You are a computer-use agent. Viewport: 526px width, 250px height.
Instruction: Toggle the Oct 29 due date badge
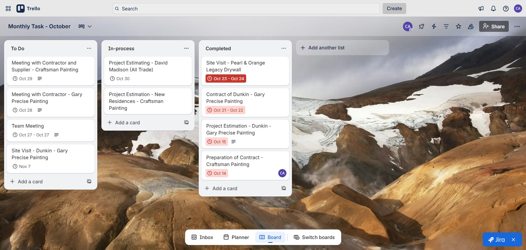22,78
